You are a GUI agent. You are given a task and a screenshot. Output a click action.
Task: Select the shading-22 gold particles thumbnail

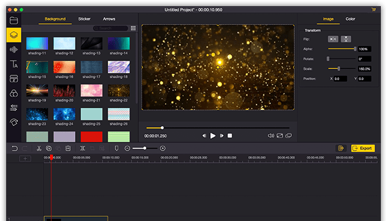[x=119, y=91]
